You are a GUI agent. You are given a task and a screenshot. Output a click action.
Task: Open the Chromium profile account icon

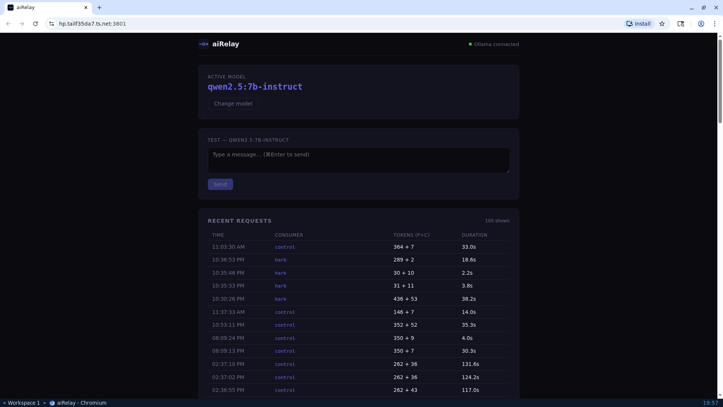pyautogui.click(x=701, y=23)
